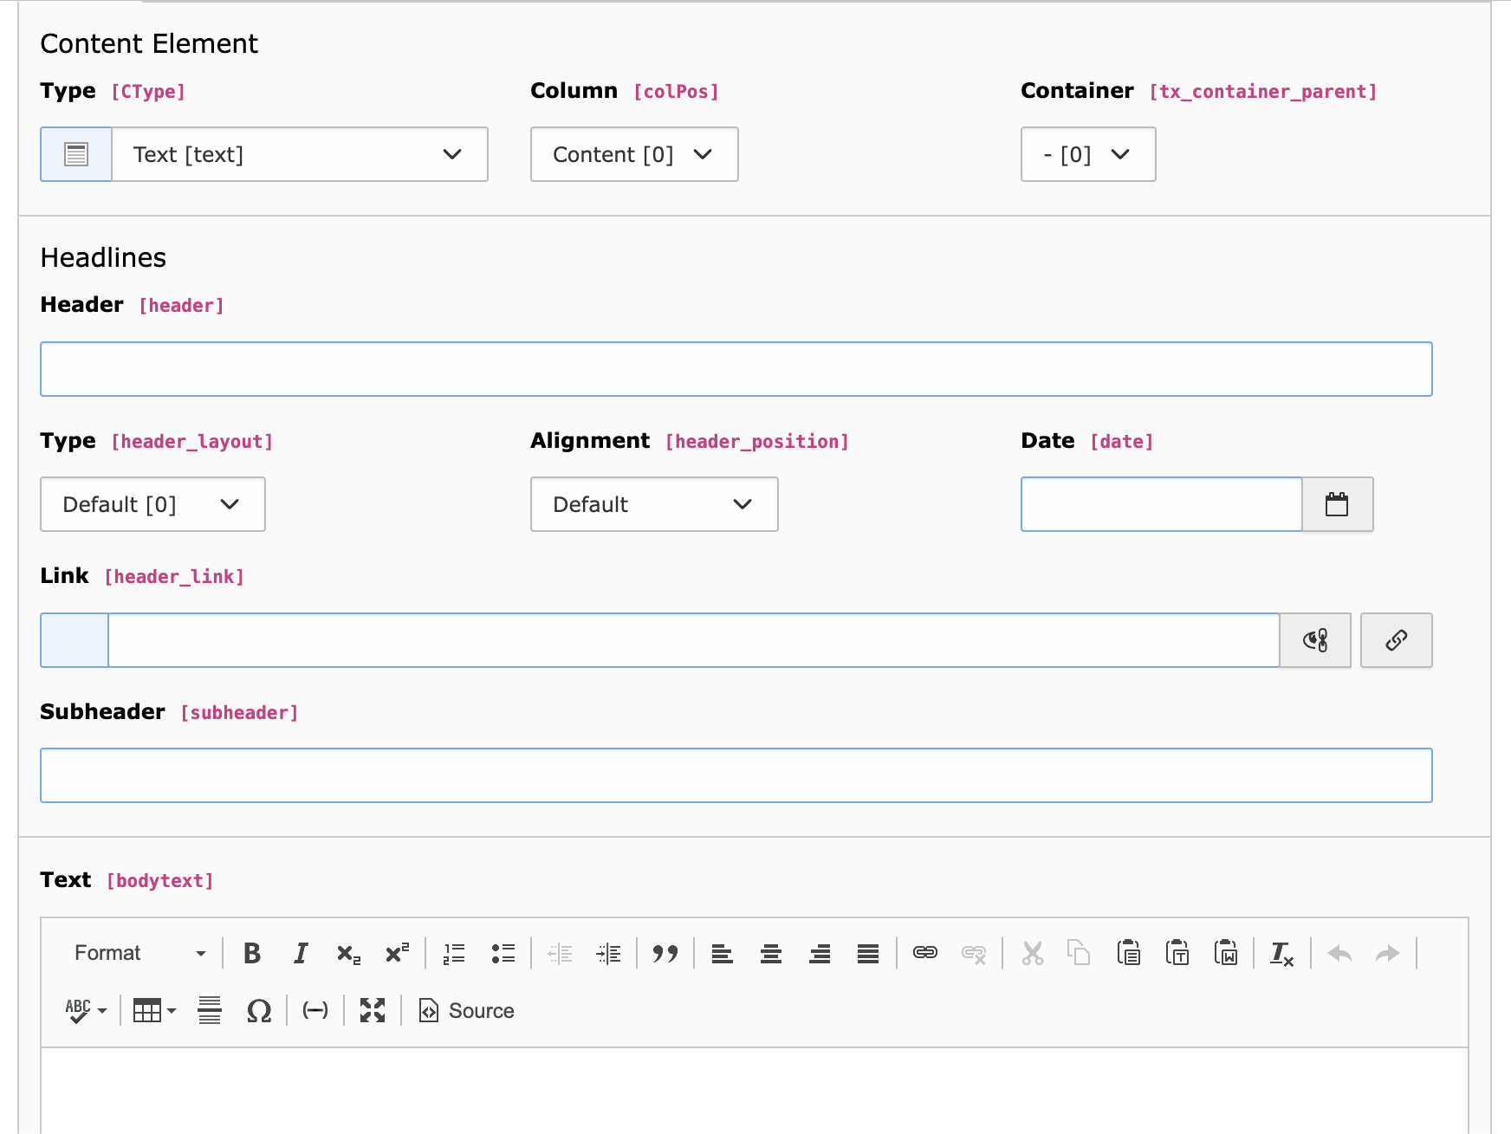
Task: Insert a numbered list
Action: (454, 954)
